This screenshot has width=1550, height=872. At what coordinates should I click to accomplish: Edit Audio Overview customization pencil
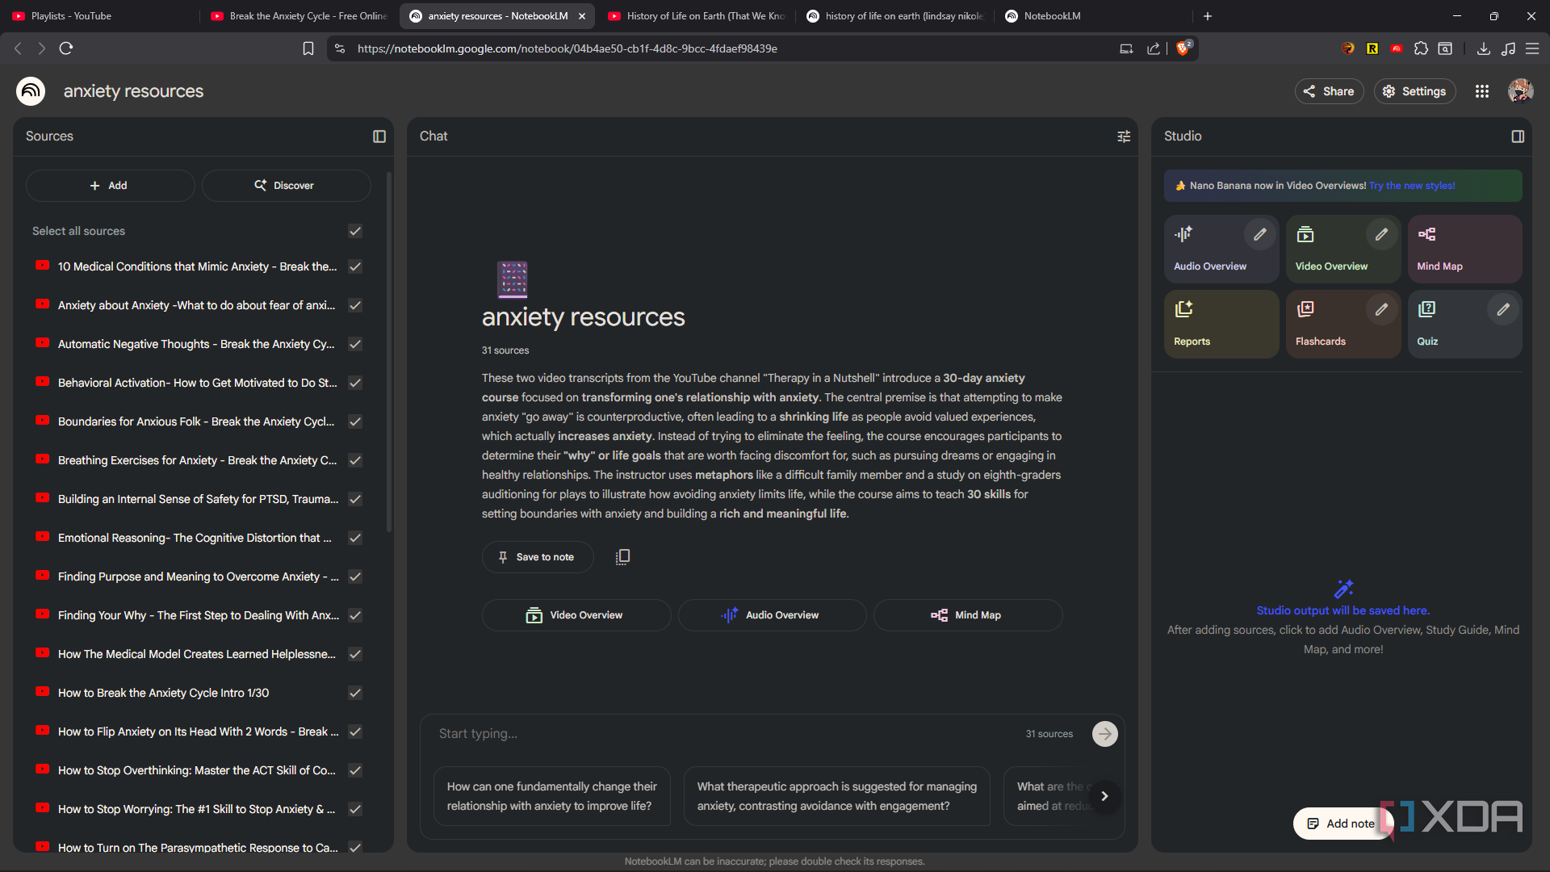point(1259,234)
